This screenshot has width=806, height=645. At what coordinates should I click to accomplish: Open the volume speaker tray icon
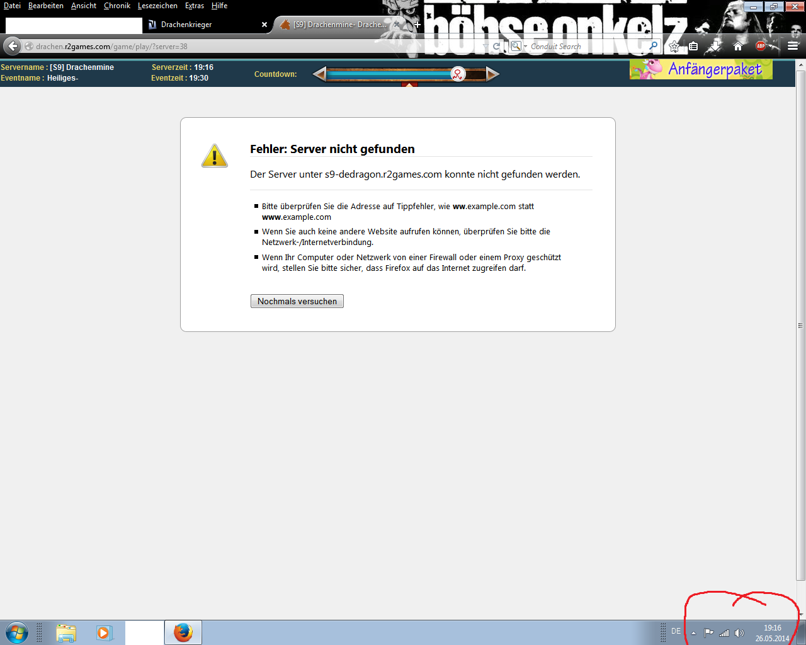739,633
